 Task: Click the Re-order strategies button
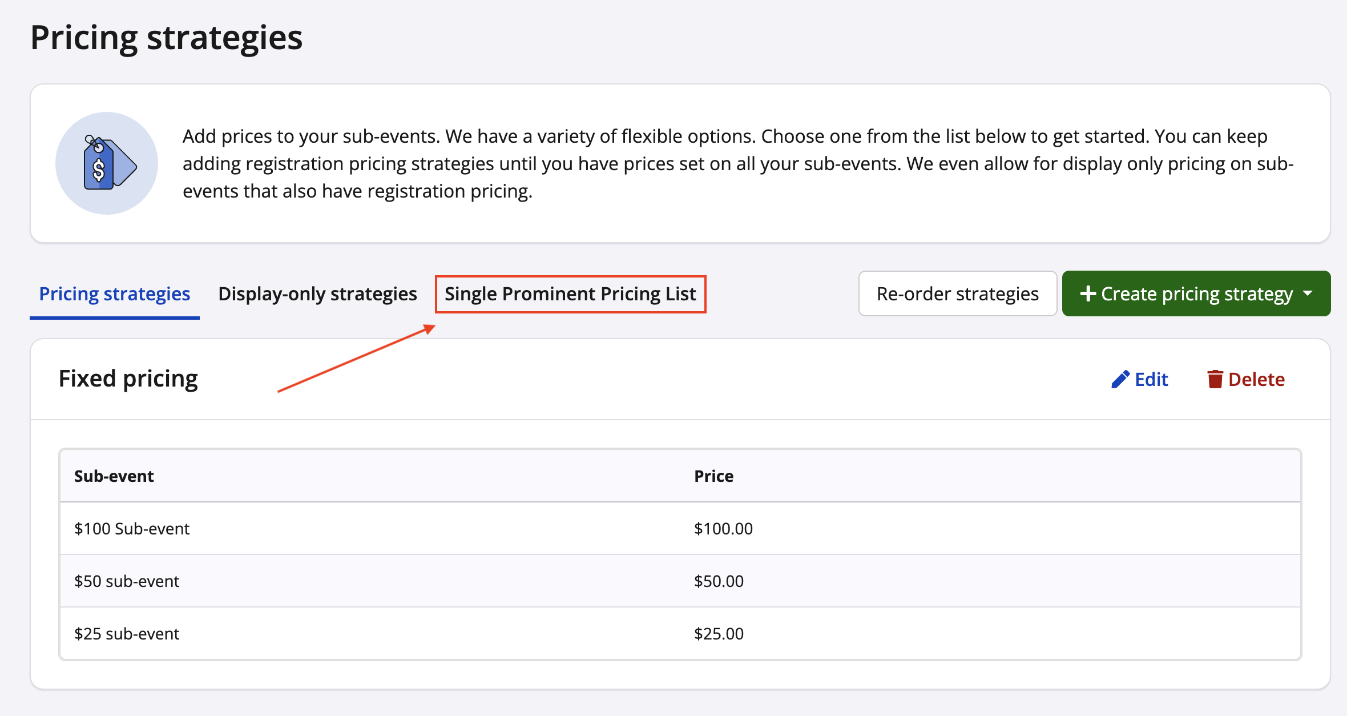coord(958,293)
